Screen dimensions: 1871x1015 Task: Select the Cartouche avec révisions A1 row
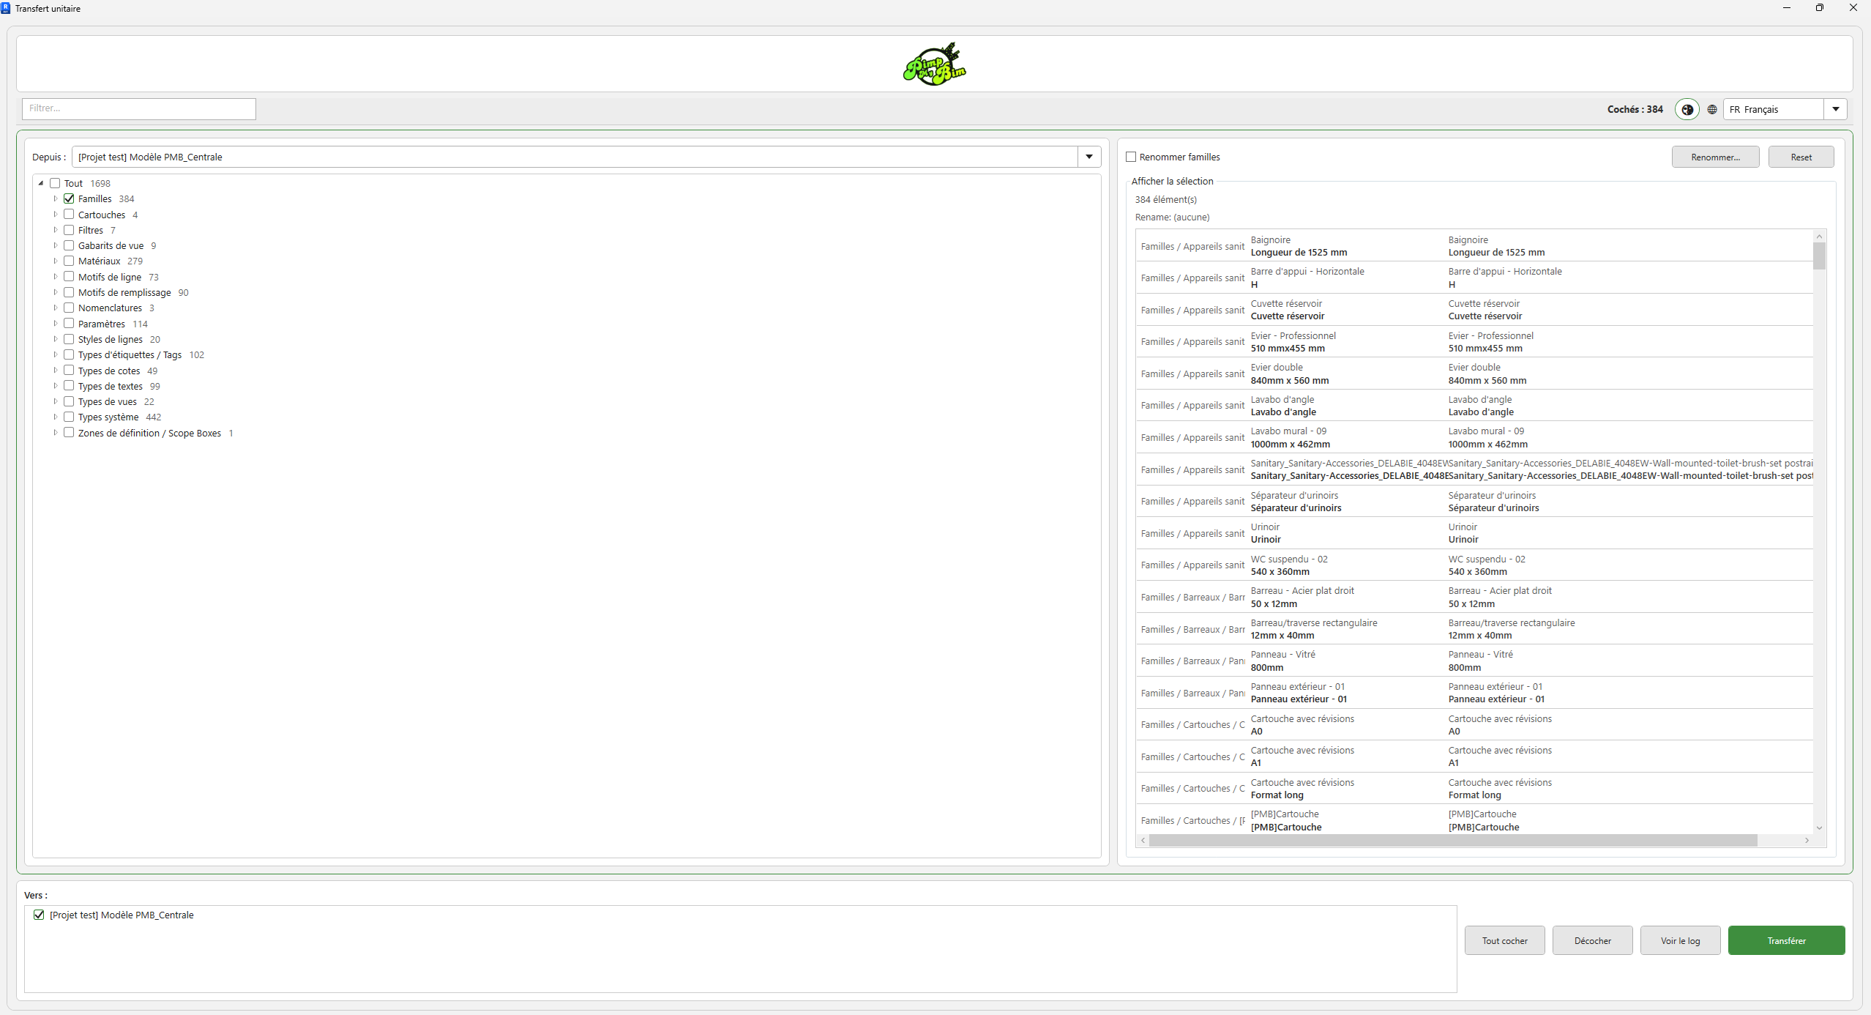coord(1474,756)
